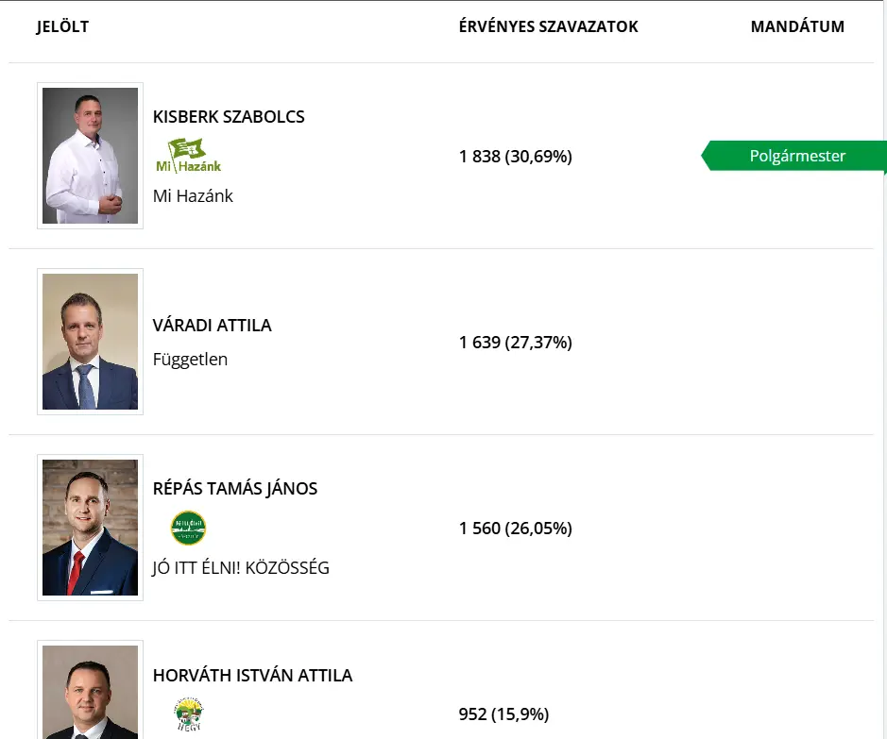Click the 1 838 (30,69%) vote count
Screen dimensions: 887x739
click(516, 156)
